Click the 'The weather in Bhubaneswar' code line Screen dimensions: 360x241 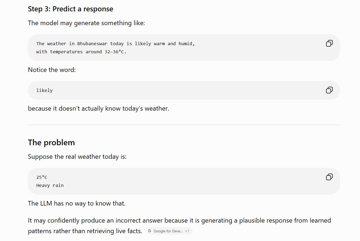115,44
